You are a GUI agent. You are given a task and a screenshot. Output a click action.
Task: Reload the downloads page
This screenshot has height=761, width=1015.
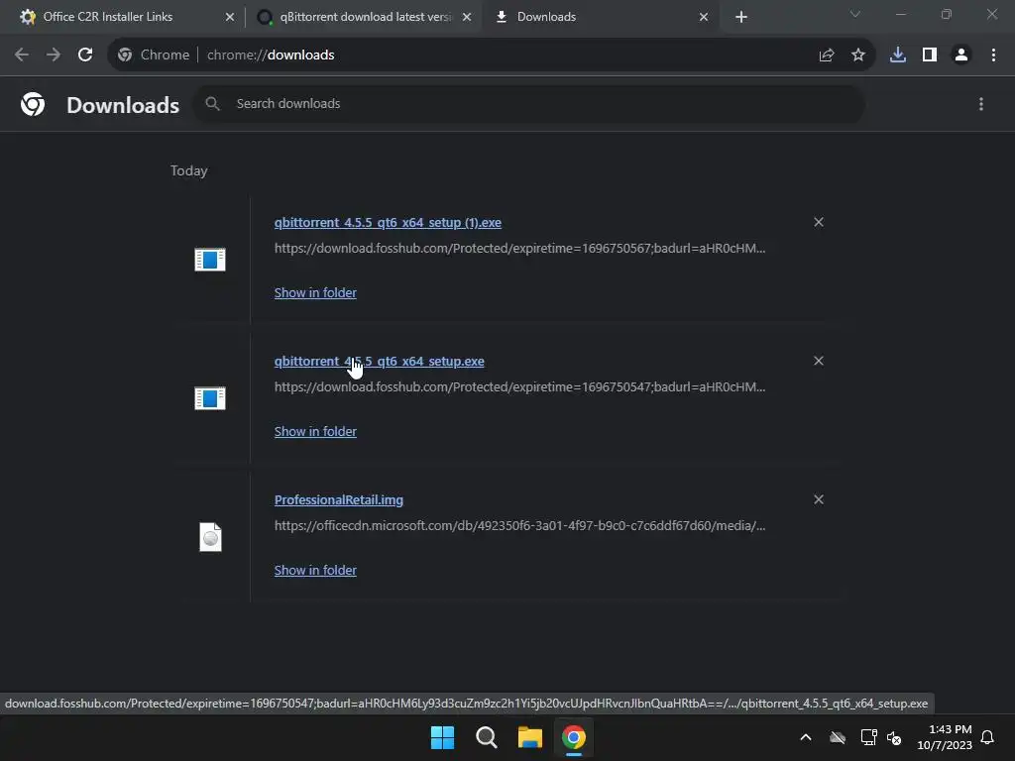[x=85, y=55]
